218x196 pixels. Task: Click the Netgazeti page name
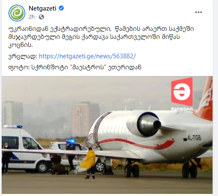[42, 8]
